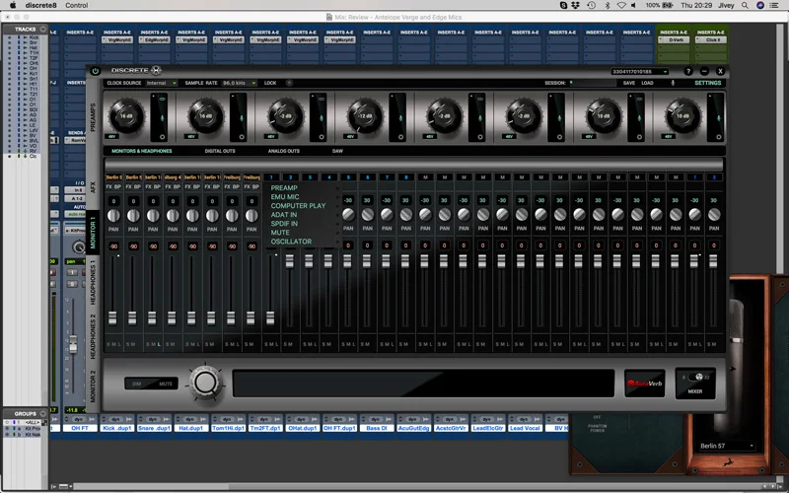Open the SETTINGS panel
The image size is (789, 493).
(x=708, y=83)
